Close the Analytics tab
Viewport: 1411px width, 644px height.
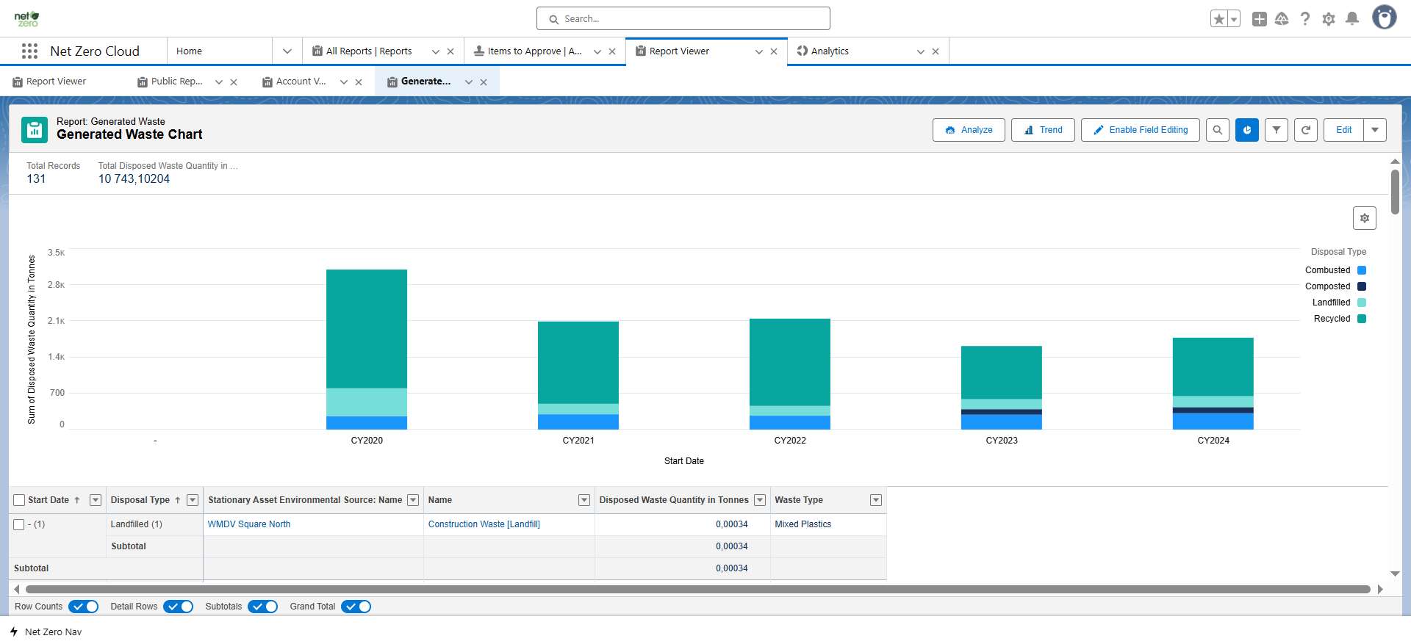[x=936, y=51]
